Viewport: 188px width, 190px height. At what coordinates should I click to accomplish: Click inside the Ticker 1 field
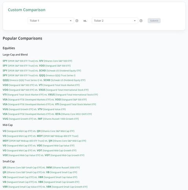click(x=51, y=21)
